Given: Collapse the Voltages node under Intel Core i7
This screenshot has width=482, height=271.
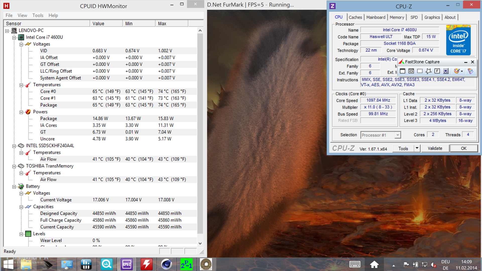Looking at the screenshot, I should coord(21,44).
